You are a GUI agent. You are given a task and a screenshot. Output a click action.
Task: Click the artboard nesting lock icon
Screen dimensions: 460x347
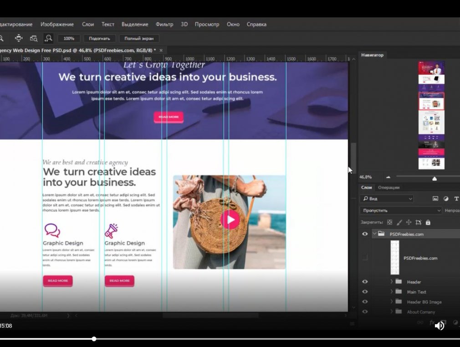419,223
